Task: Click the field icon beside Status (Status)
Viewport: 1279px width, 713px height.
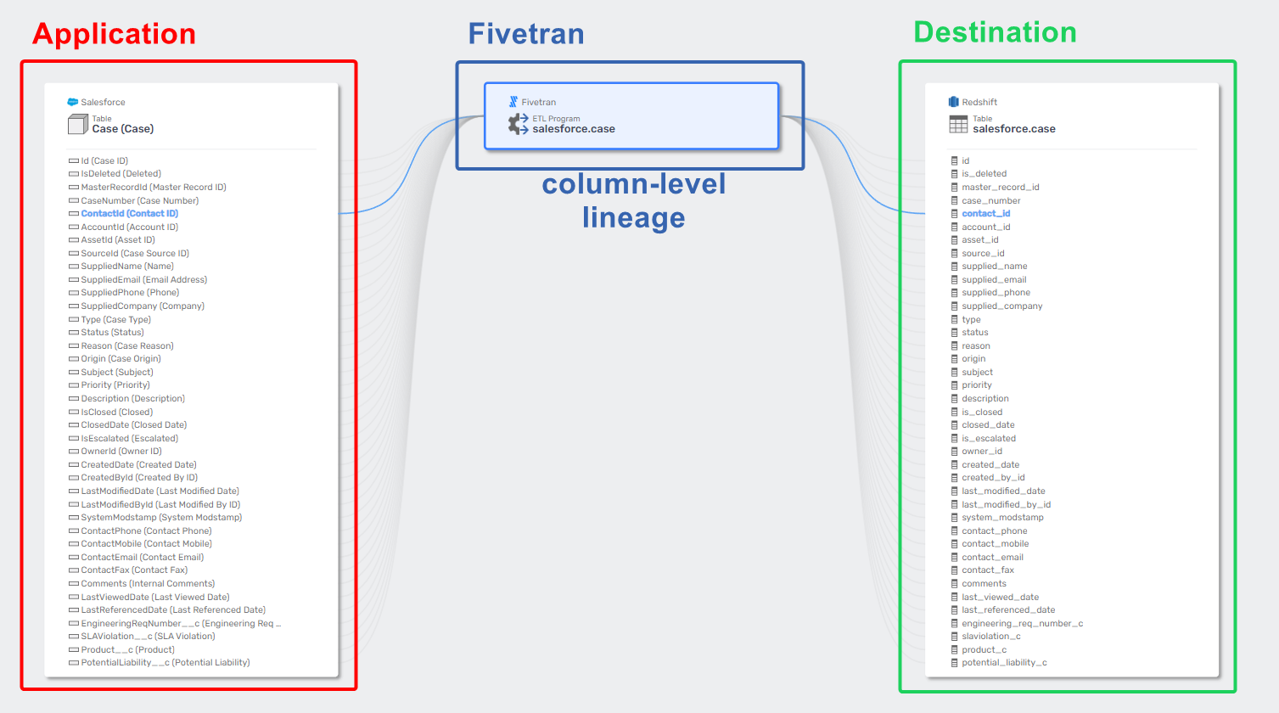Action: [x=74, y=333]
